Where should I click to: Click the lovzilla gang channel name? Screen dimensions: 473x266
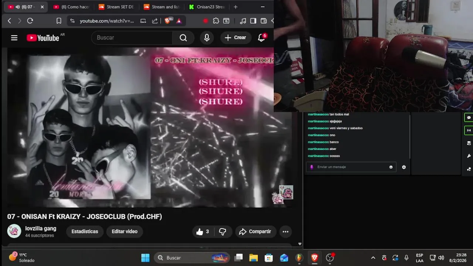(x=41, y=228)
